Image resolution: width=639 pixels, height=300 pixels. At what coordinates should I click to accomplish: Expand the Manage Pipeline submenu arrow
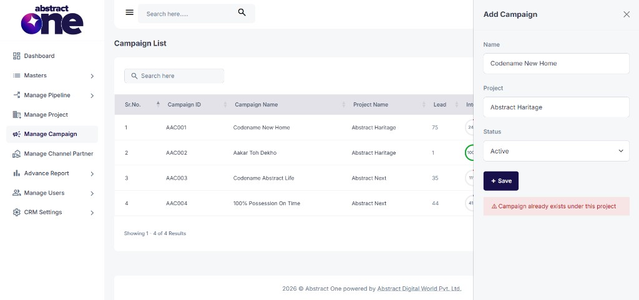point(92,95)
